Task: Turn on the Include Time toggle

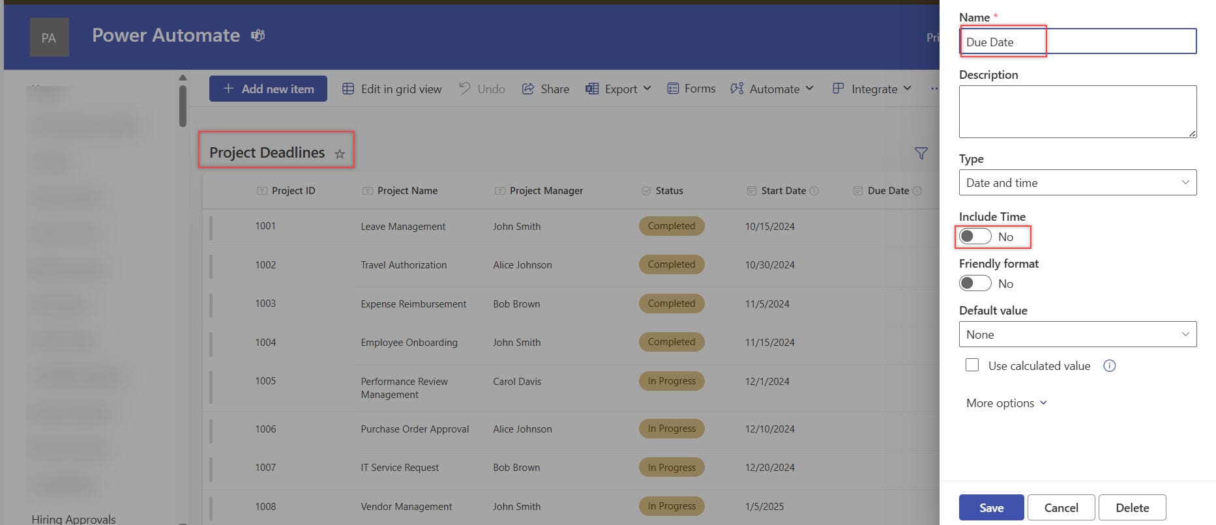Action: [x=975, y=236]
